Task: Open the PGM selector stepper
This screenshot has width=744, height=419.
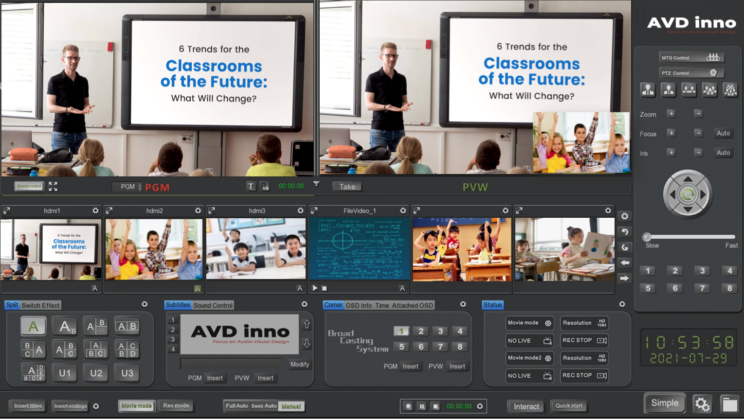Action: pos(140,187)
